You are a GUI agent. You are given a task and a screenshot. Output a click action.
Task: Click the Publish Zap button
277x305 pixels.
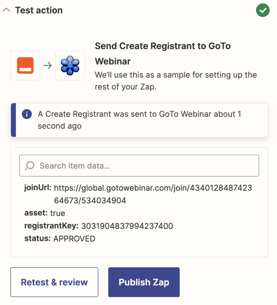[x=144, y=282]
